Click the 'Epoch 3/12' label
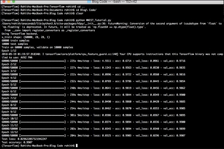Viewport: 224px width, 149px height. coord(9,71)
